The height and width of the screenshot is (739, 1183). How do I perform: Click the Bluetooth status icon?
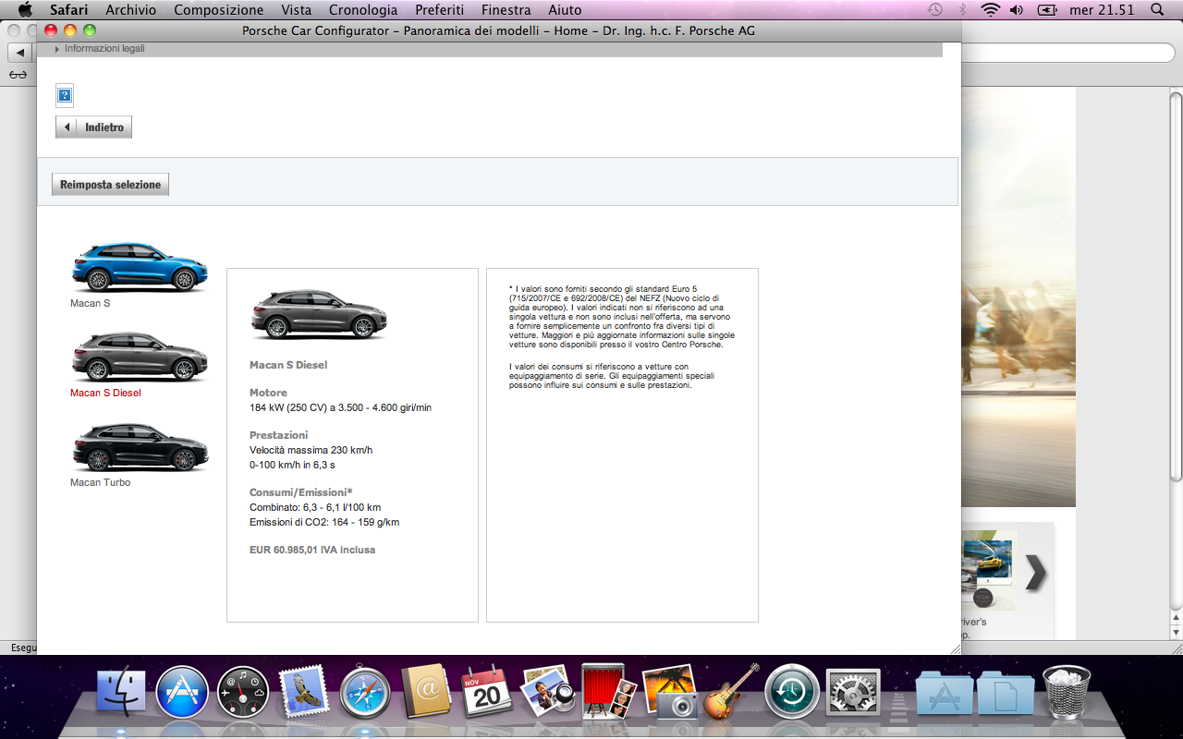tap(962, 10)
